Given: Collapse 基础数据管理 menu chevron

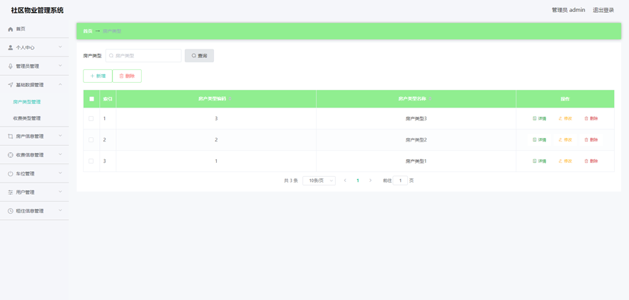Looking at the screenshot, I should 60,84.
